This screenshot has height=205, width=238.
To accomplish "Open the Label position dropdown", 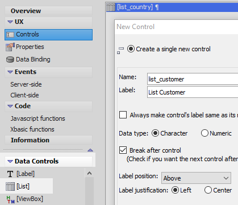I will click(196, 178).
